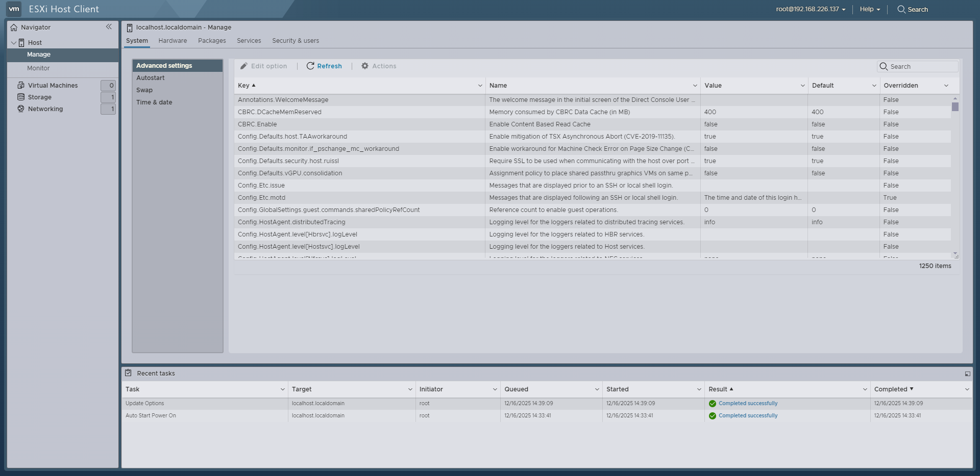Collapse the Host node in Navigator
Viewport: 980px width, 476px height.
pos(13,42)
